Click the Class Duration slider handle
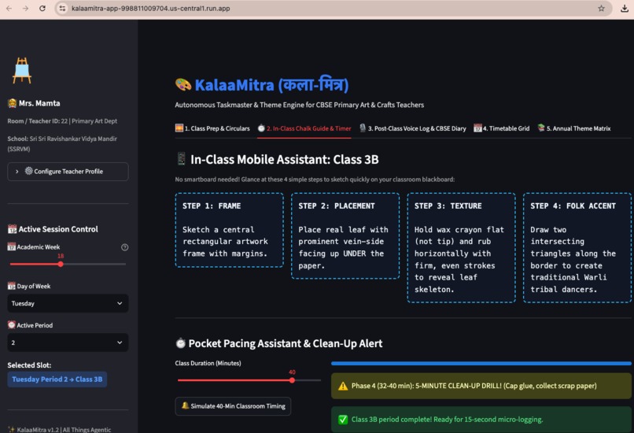Viewport: 634px width, 433px height. 292,380
